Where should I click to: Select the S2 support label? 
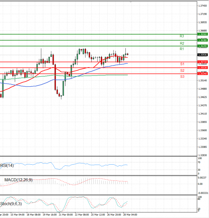tap(182, 70)
